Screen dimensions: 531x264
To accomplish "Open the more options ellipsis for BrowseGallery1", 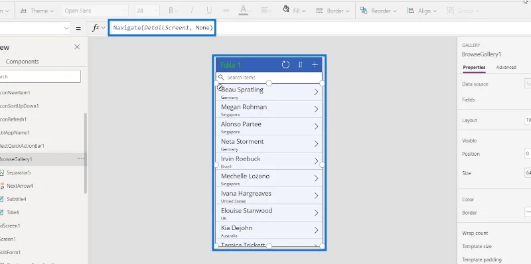I will coord(81,159).
